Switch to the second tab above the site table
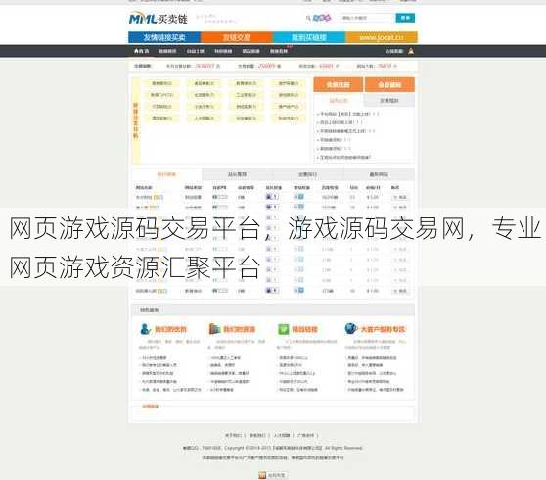This screenshot has width=546, height=480. [238, 174]
